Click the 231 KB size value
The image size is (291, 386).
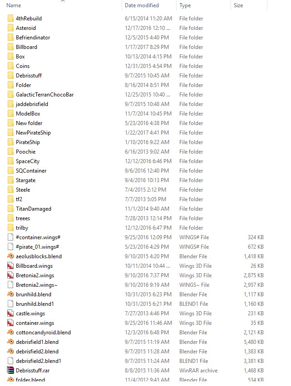(x=256, y=314)
